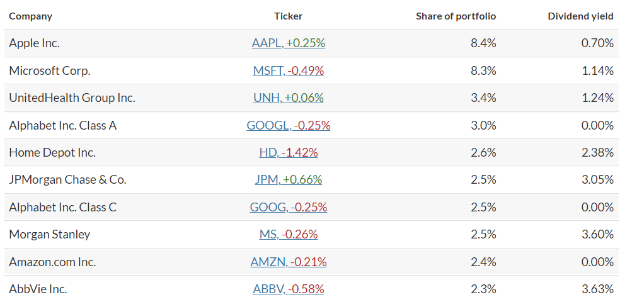Select the UnitedHealth Group Inc. company cell
The width and height of the screenshot is (620, 302).
72,98
